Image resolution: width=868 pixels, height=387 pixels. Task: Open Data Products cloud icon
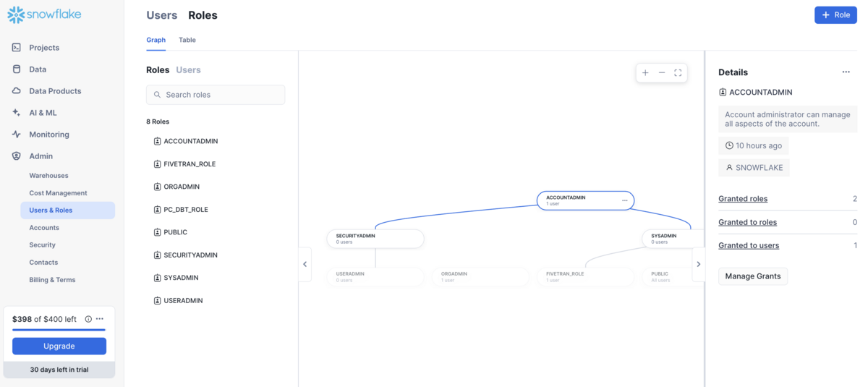[x=17, y=91]
